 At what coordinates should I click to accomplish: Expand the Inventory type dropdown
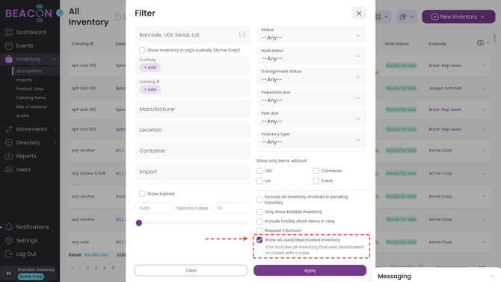311,140
